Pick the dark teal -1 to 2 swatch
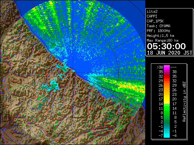Viewport: 194px width, 145px height. point(167,126)
